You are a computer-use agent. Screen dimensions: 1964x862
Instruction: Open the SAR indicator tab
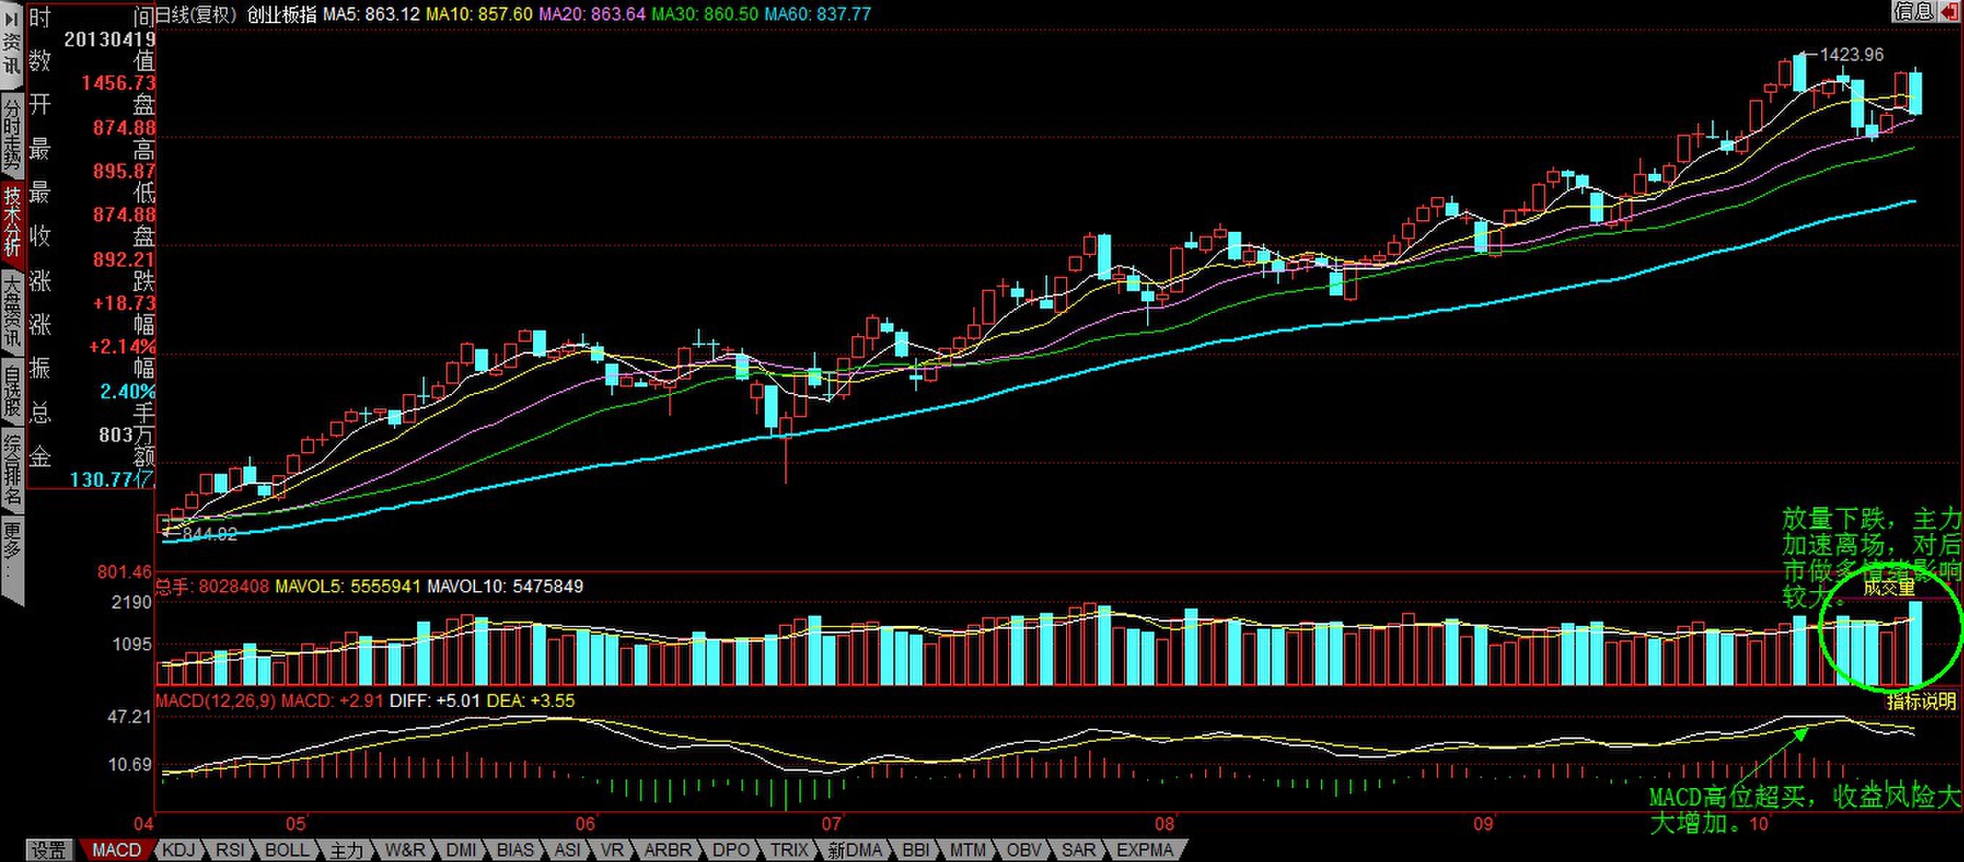(x=1078, y=850)
